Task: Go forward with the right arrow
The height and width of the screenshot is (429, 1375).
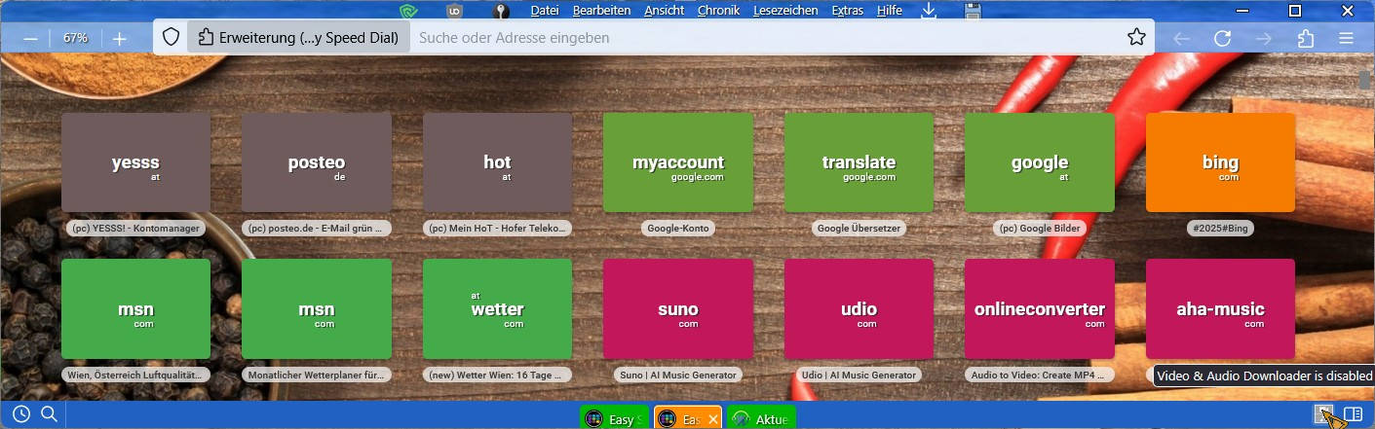Action: click(1264, 38)
